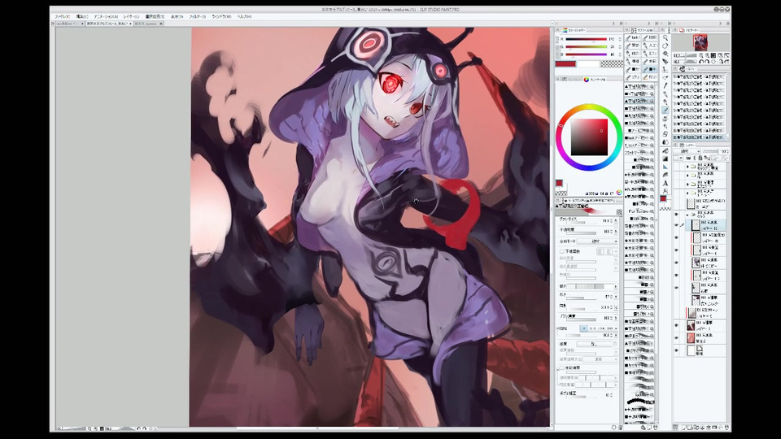
Task: Click the delete layer trash icon
Action: (x=726, y=427)
